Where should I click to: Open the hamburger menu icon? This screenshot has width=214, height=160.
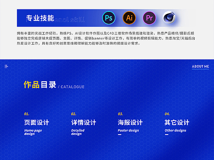[x=6, y=66]
